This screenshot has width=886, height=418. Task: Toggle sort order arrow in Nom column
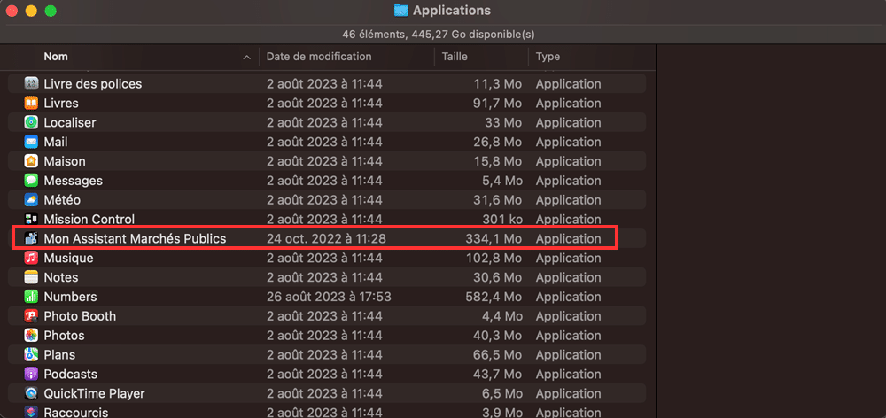[x=246, y=58]
